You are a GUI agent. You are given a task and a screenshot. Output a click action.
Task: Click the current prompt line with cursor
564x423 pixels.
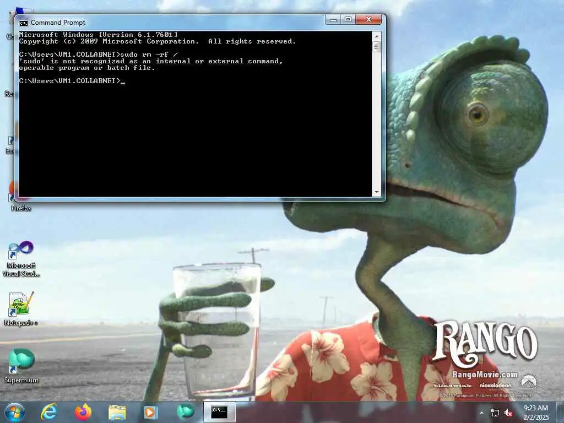(72, 81)
